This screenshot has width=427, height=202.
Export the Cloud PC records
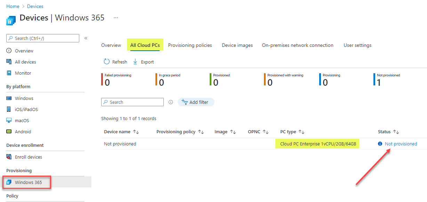pyautogui.click(x=143, y=61)
